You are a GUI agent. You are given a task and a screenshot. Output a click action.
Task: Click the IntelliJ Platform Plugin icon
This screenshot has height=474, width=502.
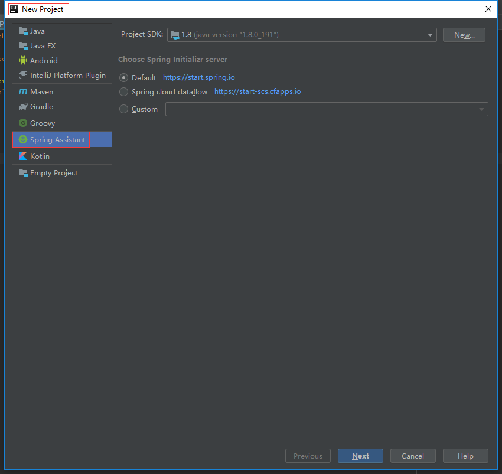(23, 75)
